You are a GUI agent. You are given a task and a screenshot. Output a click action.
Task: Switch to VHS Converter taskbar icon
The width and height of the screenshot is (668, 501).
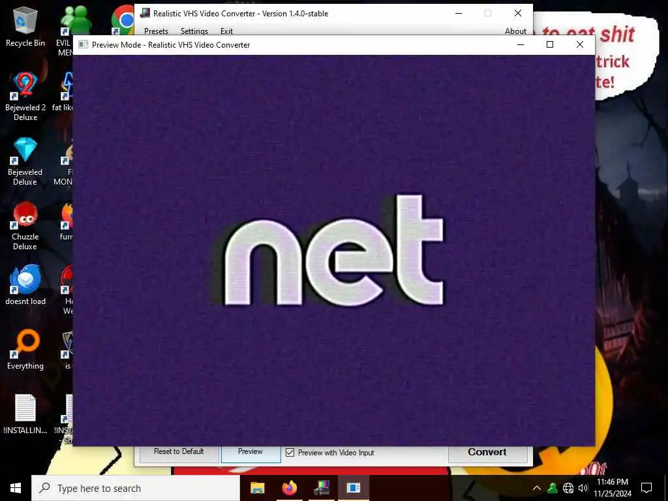[322, 488]
